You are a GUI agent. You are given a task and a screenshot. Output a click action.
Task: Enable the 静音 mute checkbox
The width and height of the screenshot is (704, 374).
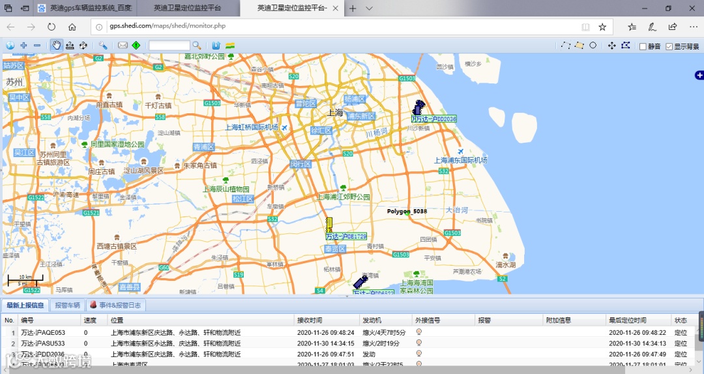click(643, 47)
